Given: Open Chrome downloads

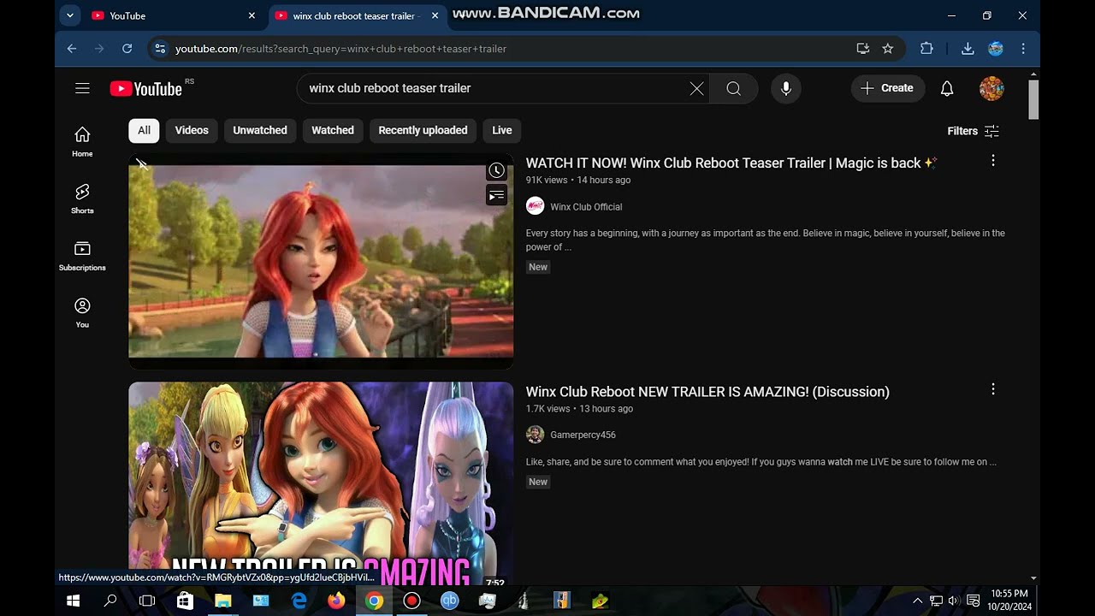Looking at the screenshot, I should tap(968, 49).
